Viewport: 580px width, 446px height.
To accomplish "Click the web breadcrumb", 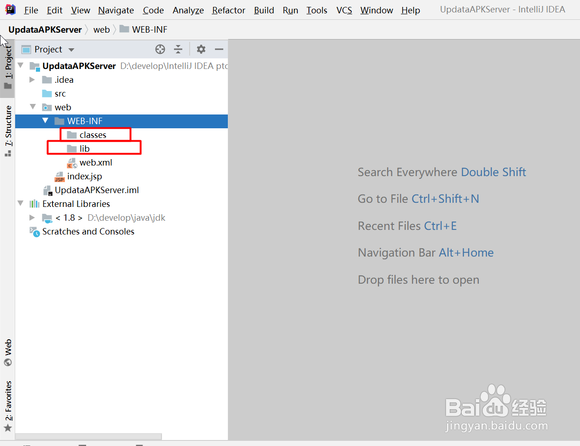I will [x=102, y=29].
